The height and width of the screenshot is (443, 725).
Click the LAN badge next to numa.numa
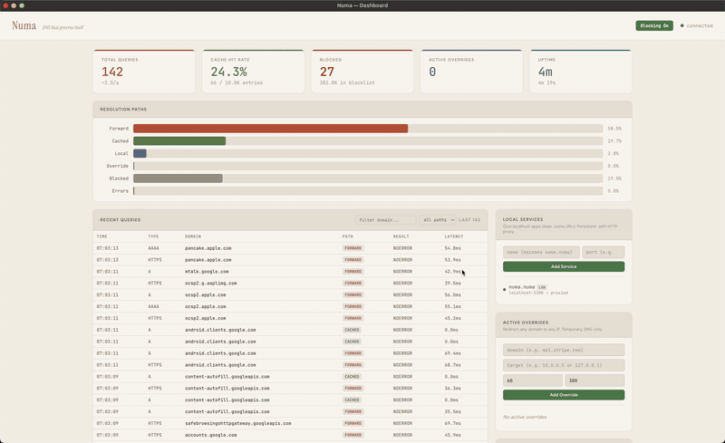[542, 286]
